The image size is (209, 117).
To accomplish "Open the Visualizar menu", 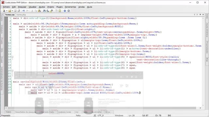I will pyautogui.click(x=33, y=7).
